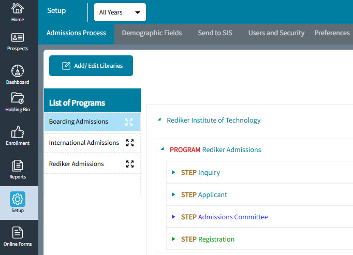Click Rediker Institute of Technology link
Image resolution: width=353 pixels, height=255 pixels.
pos(214,120)
